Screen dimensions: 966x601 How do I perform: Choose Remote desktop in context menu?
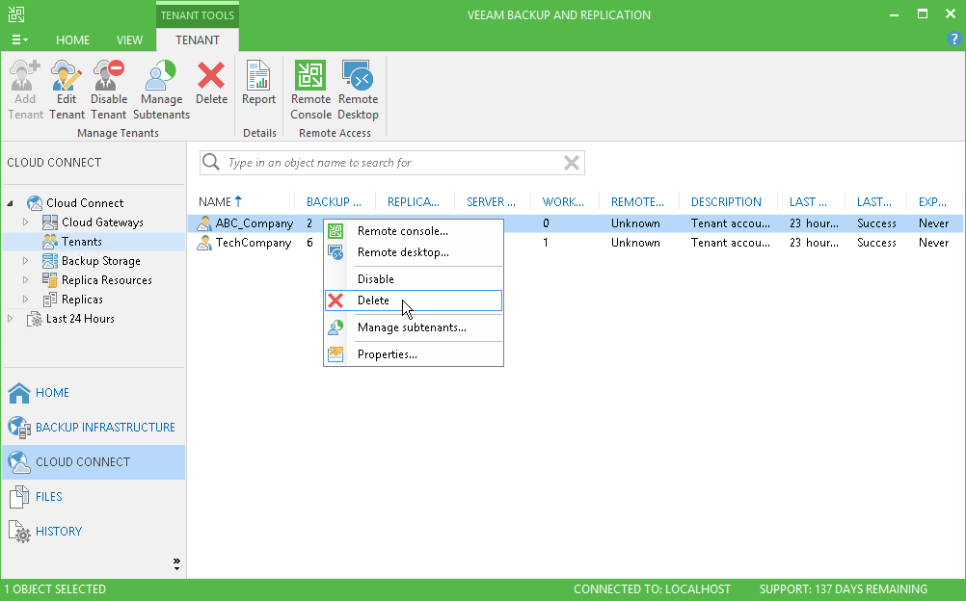click(x=414, y=251)
